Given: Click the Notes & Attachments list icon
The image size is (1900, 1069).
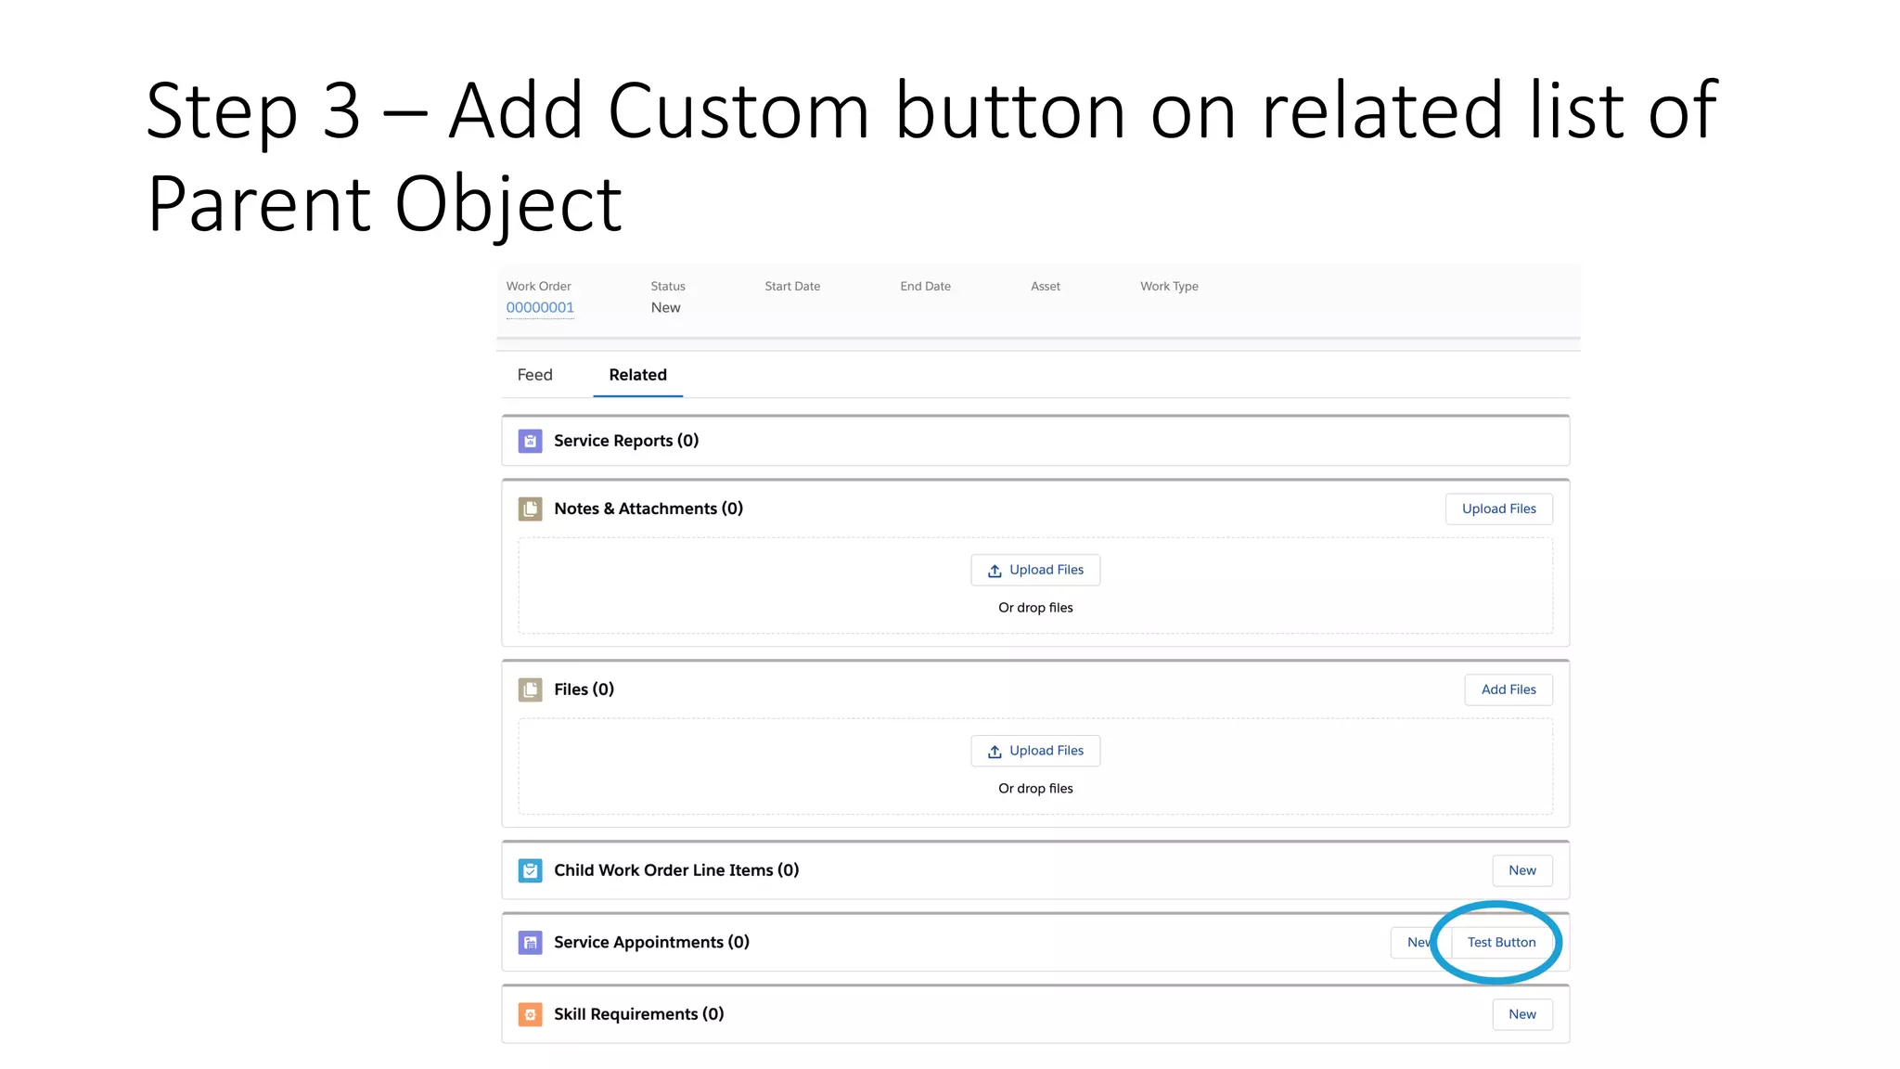Looking at the screenshot, I should [x=530, y=509].
